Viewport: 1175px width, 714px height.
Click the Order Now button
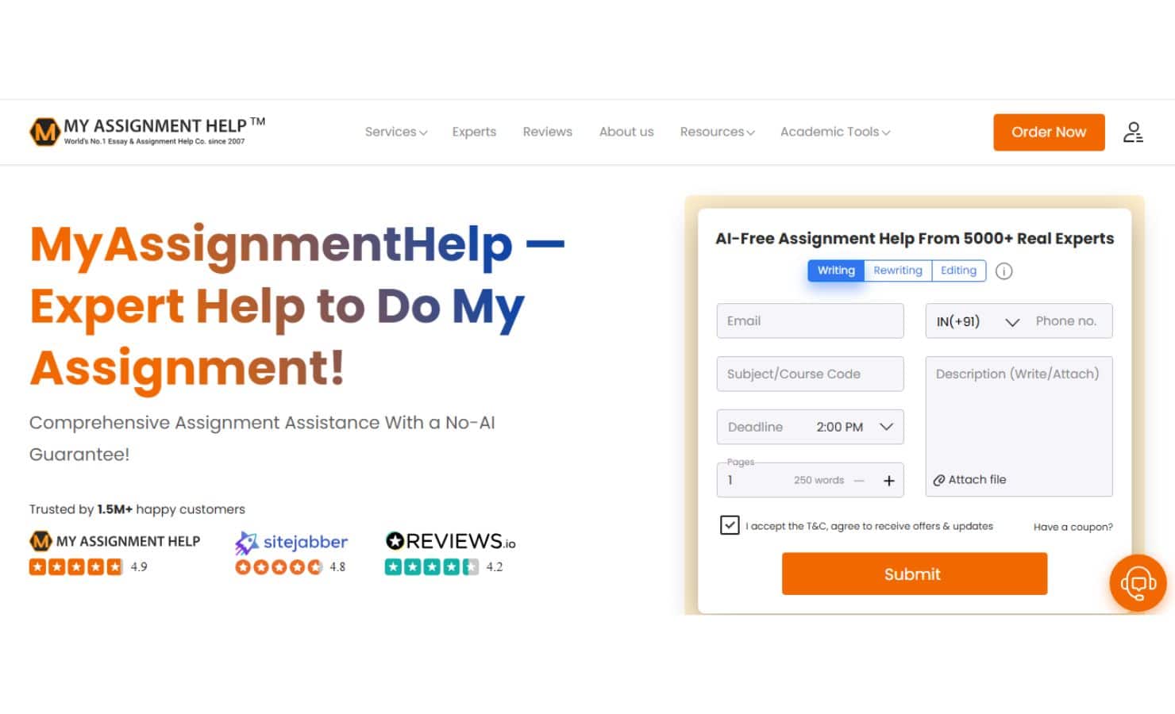[1049, 132]
